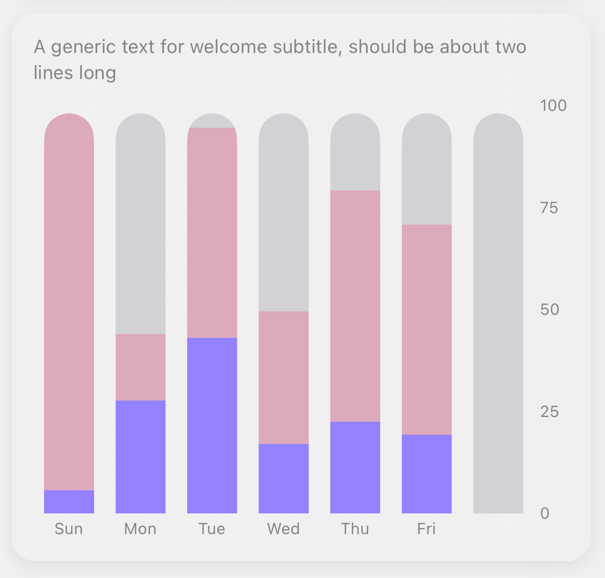The width and height of the screenshot is (605, 578).
Task: Select the empty gray bar after Friday
Action: (x=498, y=313)
